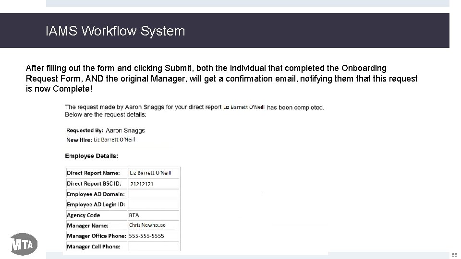Click the slide page number 65
The height and width of the screenshot is (259, 461).
pyautogui.click(x=455, y=255)
